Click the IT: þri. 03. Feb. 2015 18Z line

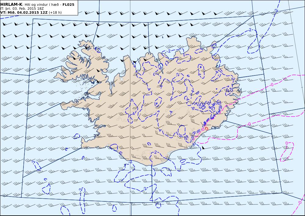click(22, 9)
